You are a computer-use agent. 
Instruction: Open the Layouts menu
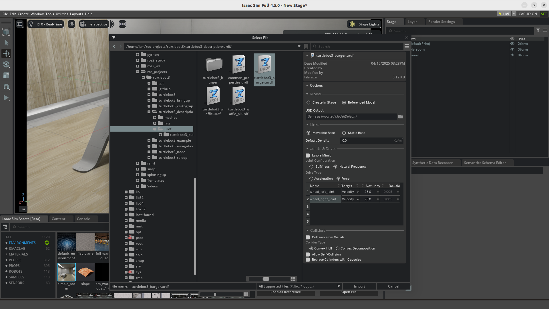click(x=76, y=14)
